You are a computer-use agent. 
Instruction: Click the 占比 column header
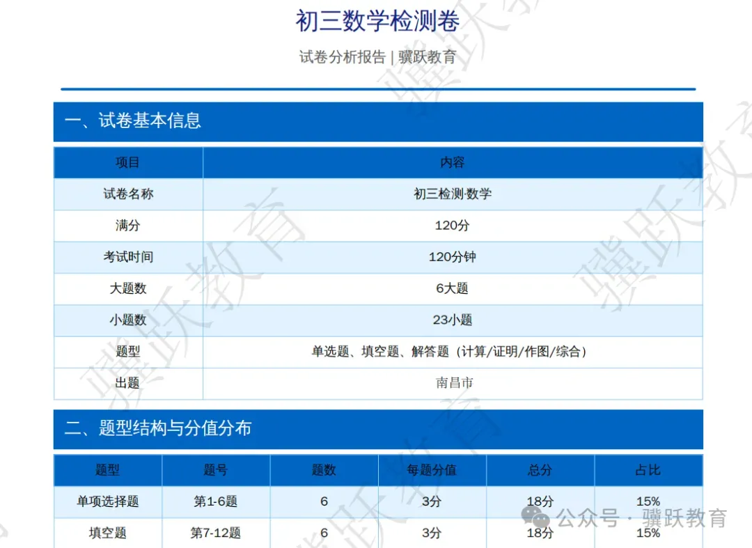[648, 470]
